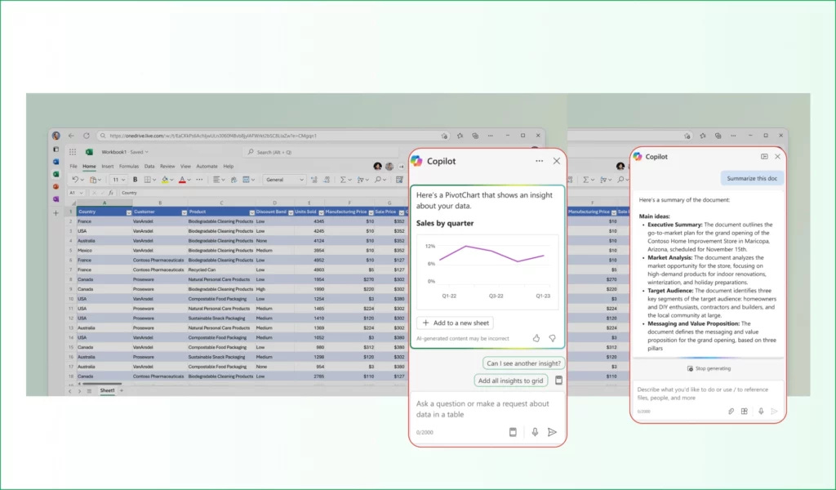Click the browser Refresh icon

click(87, 136)
